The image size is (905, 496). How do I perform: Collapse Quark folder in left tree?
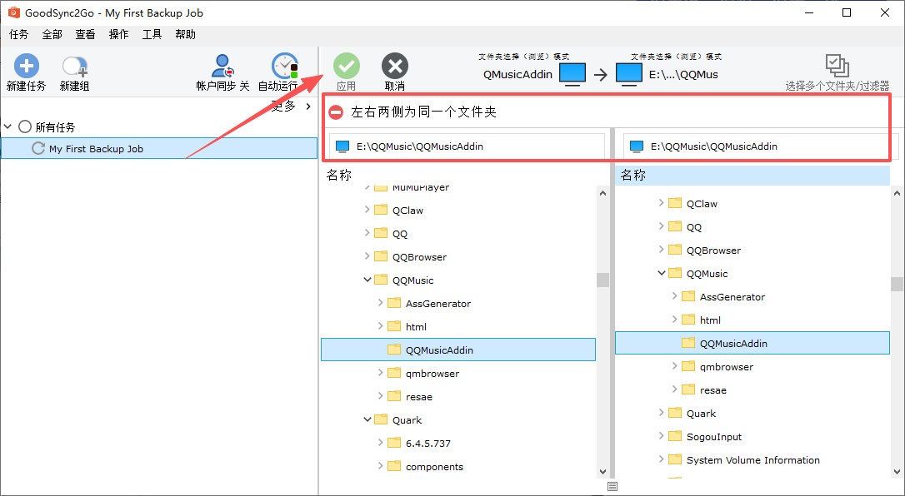[367, 419]
